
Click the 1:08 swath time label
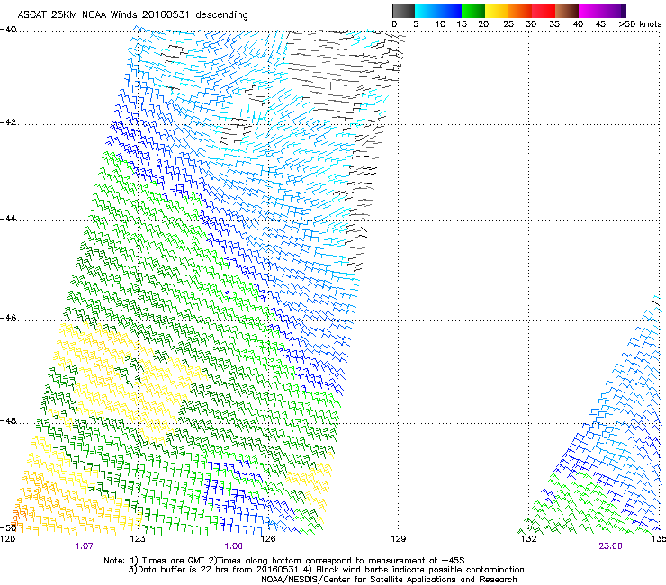234,546
